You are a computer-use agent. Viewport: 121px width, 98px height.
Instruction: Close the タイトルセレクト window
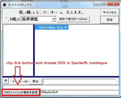pos(113,4)
